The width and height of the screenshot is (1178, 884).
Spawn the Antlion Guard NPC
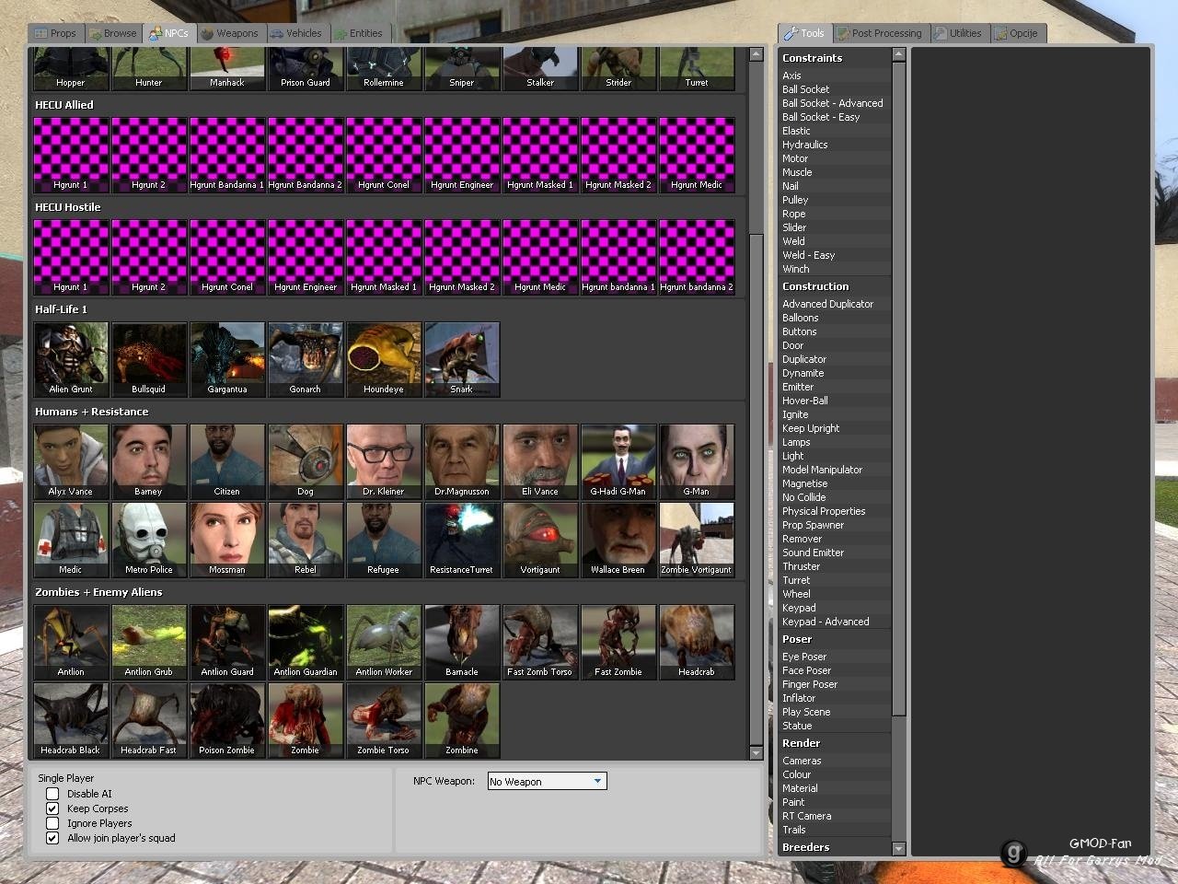click(x=227, y=642)
